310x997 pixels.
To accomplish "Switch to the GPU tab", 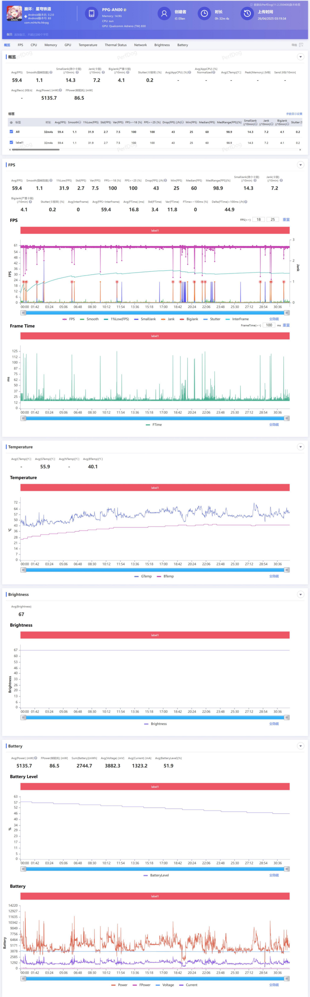I will pyautogui.click(x=68, y=45).
